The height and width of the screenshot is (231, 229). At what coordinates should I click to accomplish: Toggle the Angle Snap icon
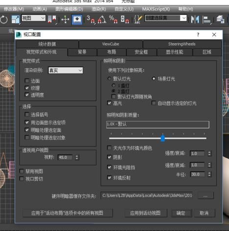(x=102, y=20)
